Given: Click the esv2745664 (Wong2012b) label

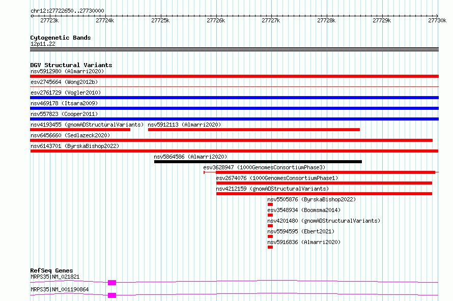Looking at the screenshot, I should (x=64, y=82).
